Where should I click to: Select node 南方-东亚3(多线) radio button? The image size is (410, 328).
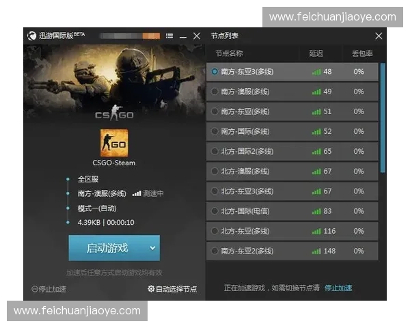[x=215, y=71]
